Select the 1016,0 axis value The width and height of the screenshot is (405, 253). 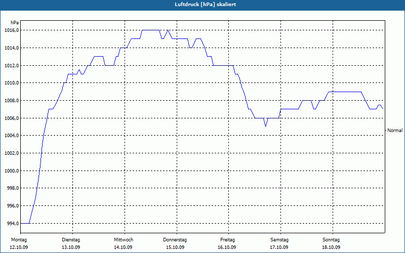point(11,30)
